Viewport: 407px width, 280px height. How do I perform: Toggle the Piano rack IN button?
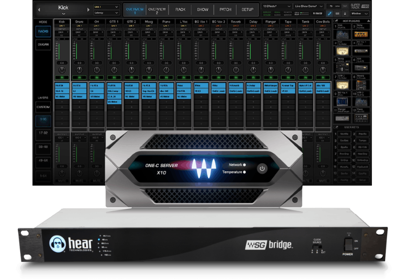pos(166,78)
